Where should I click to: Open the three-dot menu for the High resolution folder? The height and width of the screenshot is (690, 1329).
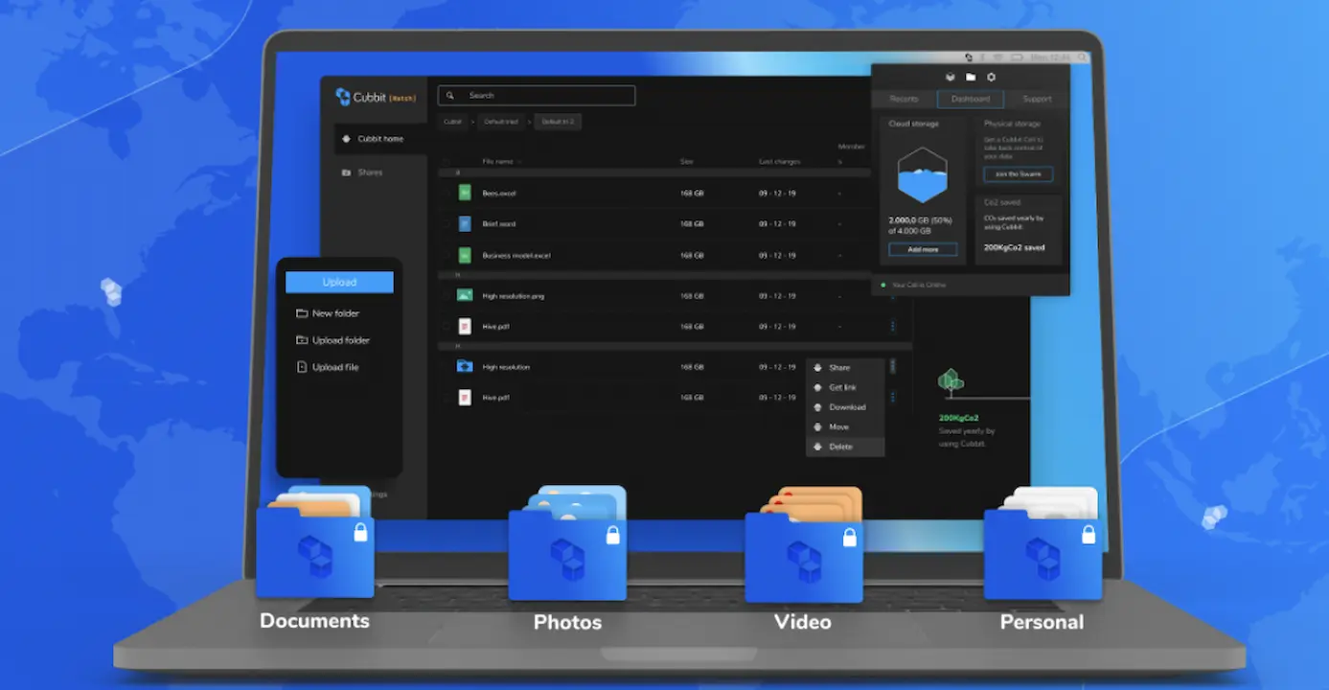893,366
